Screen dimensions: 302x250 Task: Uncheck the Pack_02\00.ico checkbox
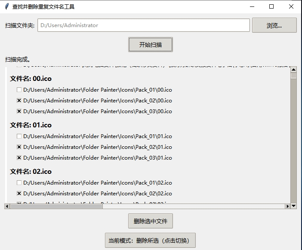click(x=19, y=101)
